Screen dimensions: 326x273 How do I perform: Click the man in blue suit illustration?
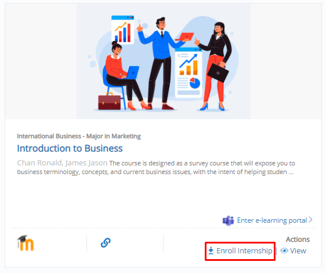161,63
